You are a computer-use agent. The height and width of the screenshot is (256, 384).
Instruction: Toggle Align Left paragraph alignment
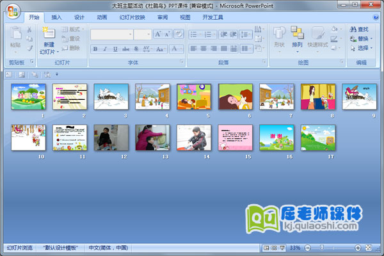tap(193, 49)
